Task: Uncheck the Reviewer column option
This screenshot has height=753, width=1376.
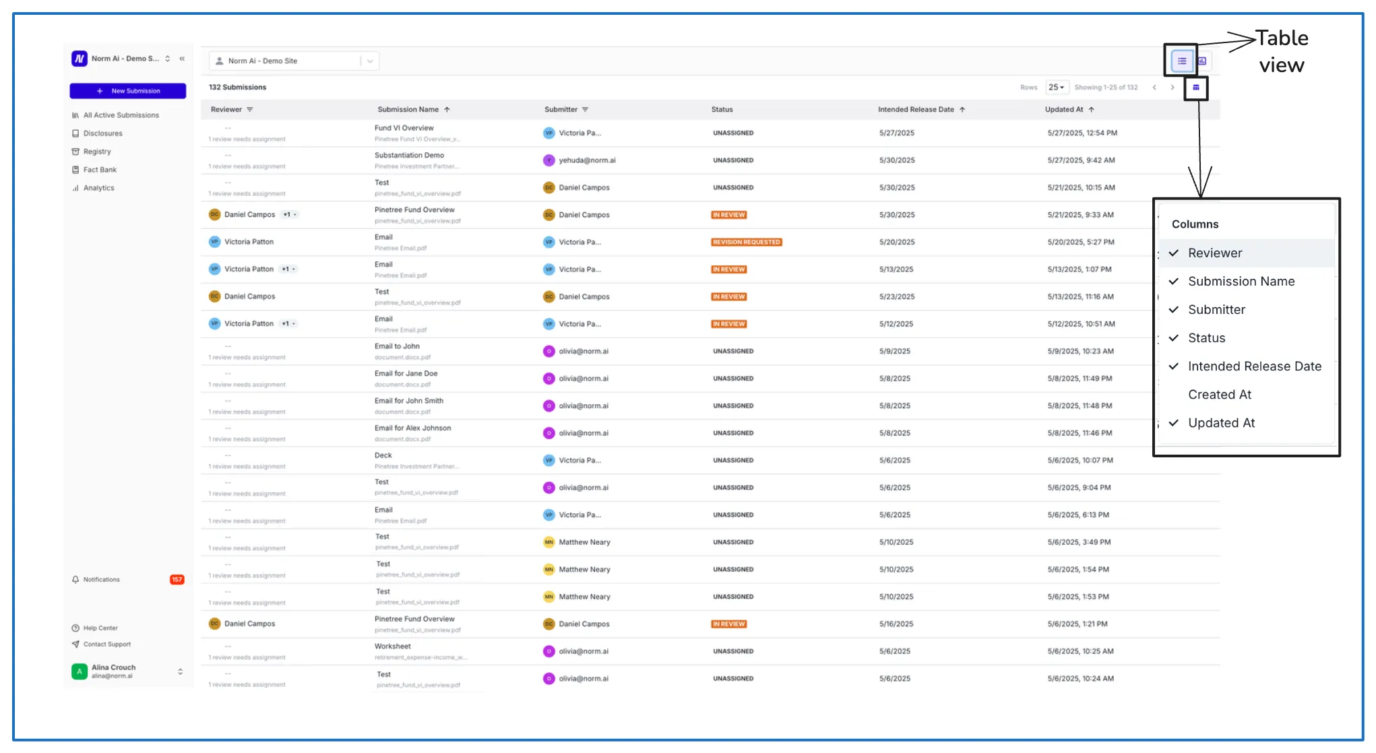Action: pyautogui.click(x=1247, y=253)
